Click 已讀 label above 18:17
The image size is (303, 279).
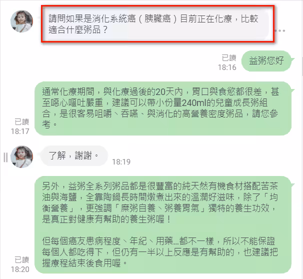22,122
